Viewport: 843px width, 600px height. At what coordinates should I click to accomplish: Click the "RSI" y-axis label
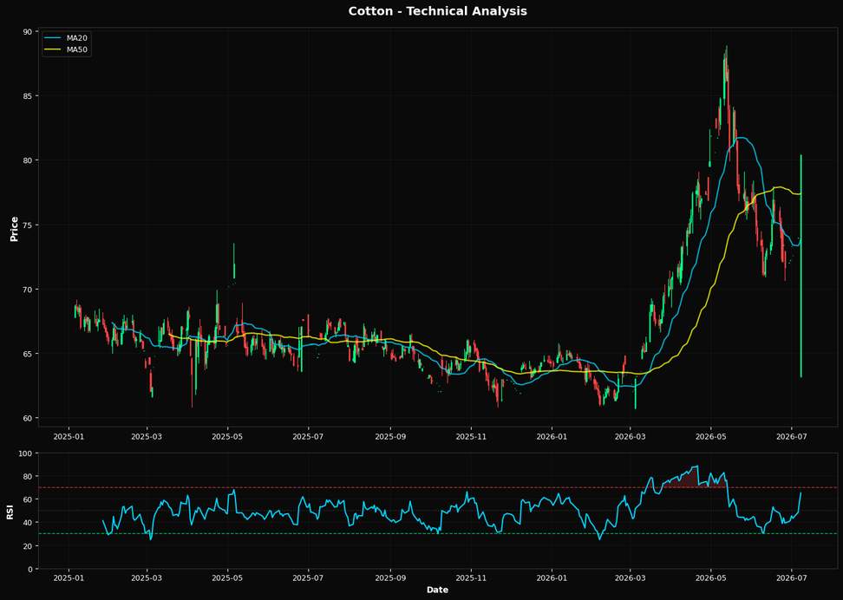pos(10,512)
